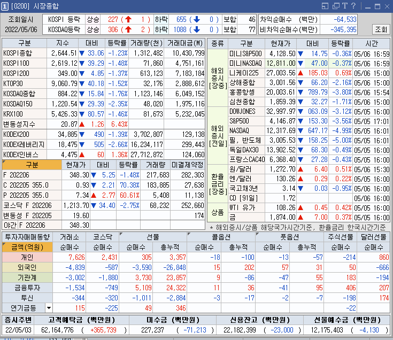The width and height of the screenshot is (393, 340).
Task: Toggle the orange 구분 header in futures table
Action: (x=32, y=165)
